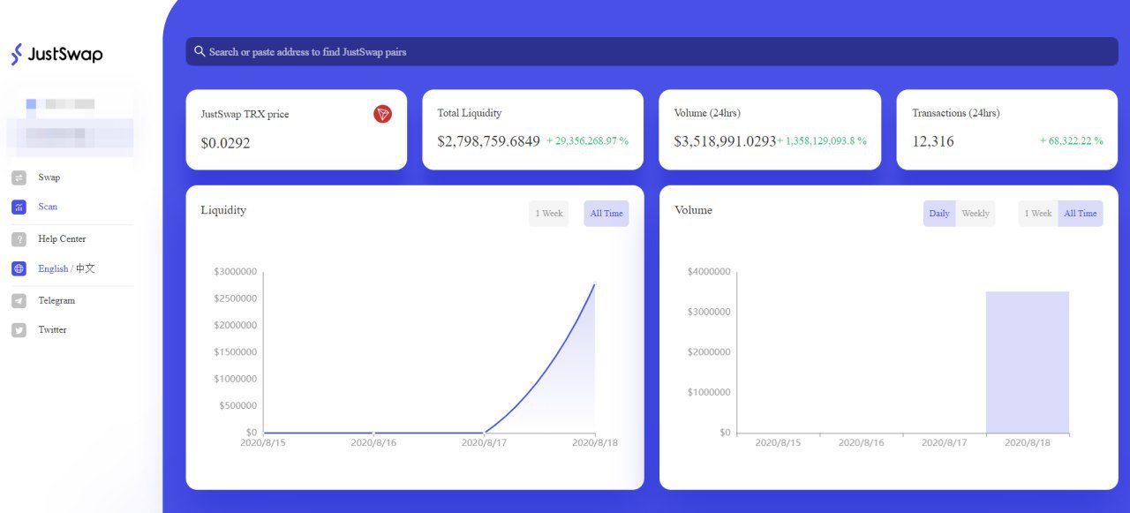Select 1 Week on Liquidity chart
1130x513 pixels.
pyautogui.click(x=548, y=214)
